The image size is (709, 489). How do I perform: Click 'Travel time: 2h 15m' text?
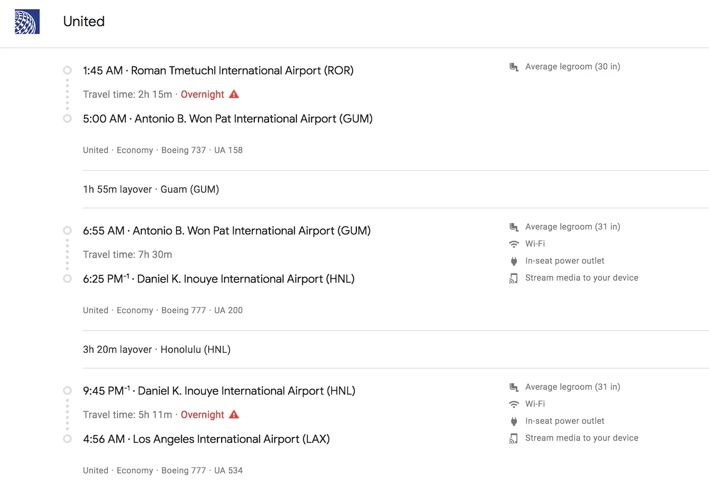pyautogui.click(x=128, y=94)
